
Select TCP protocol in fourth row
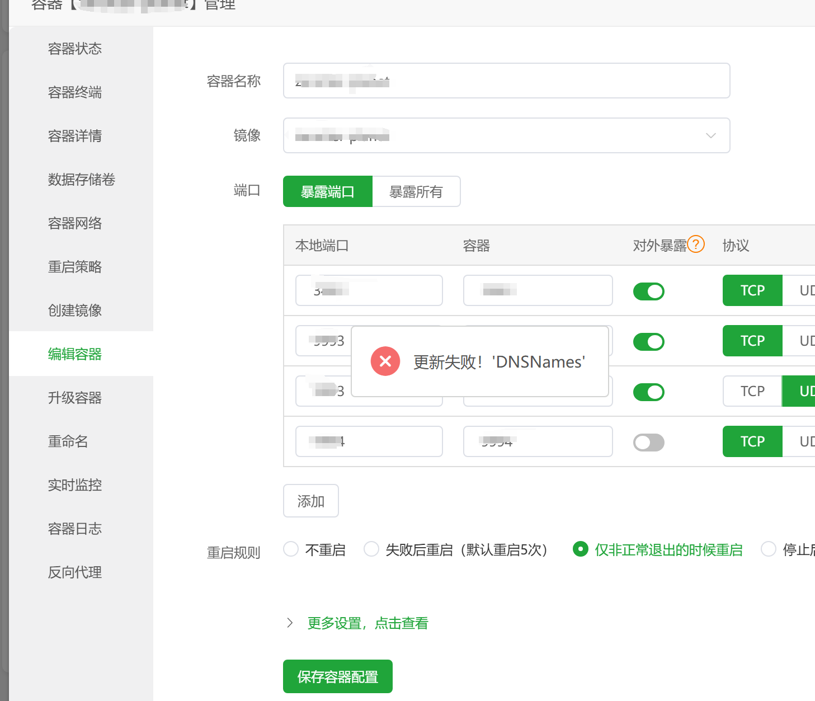[x=752, y=441]
